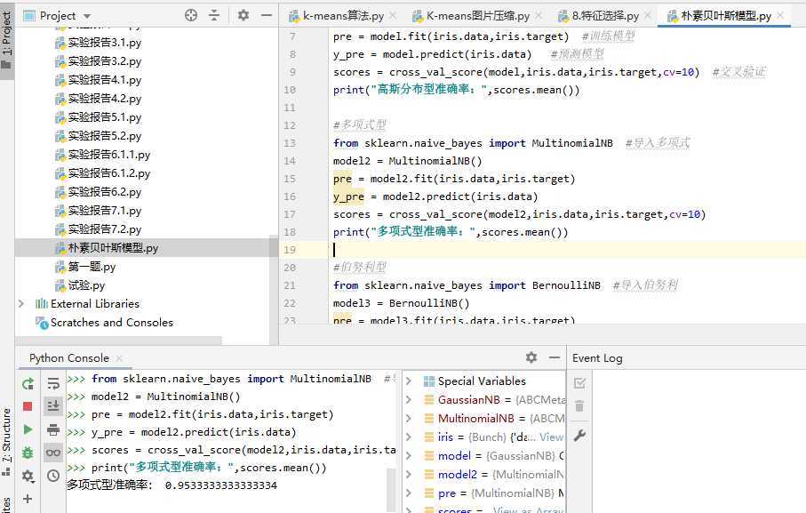Close the k-means算法.py tab

[x=393, y=16]
